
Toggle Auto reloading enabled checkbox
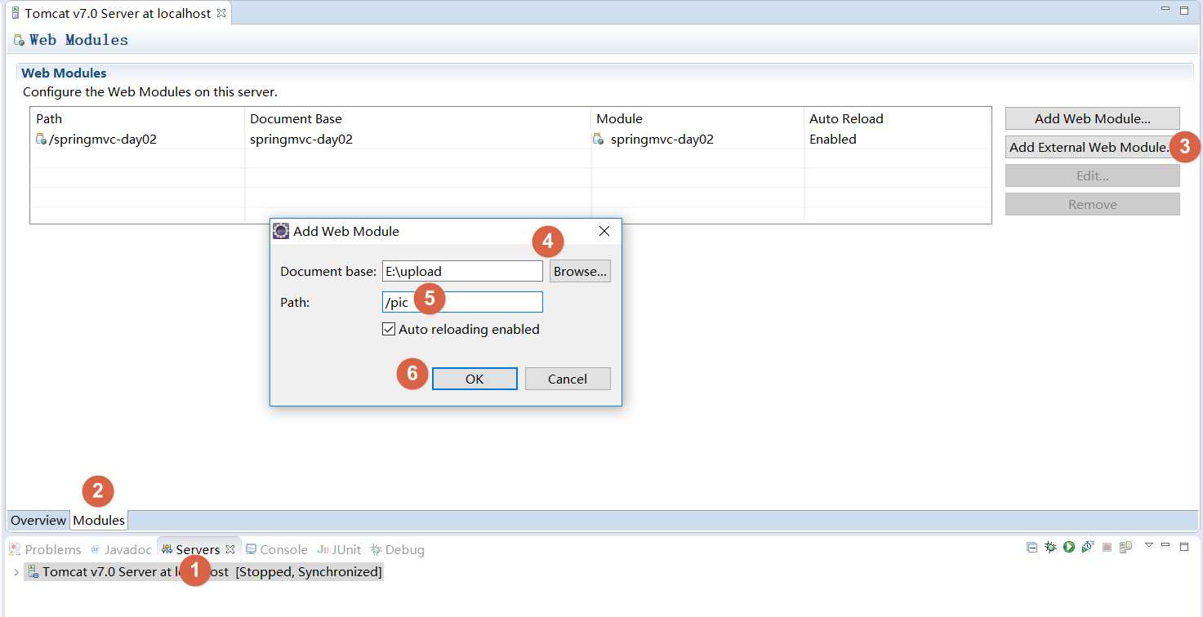tap(389, 330)
